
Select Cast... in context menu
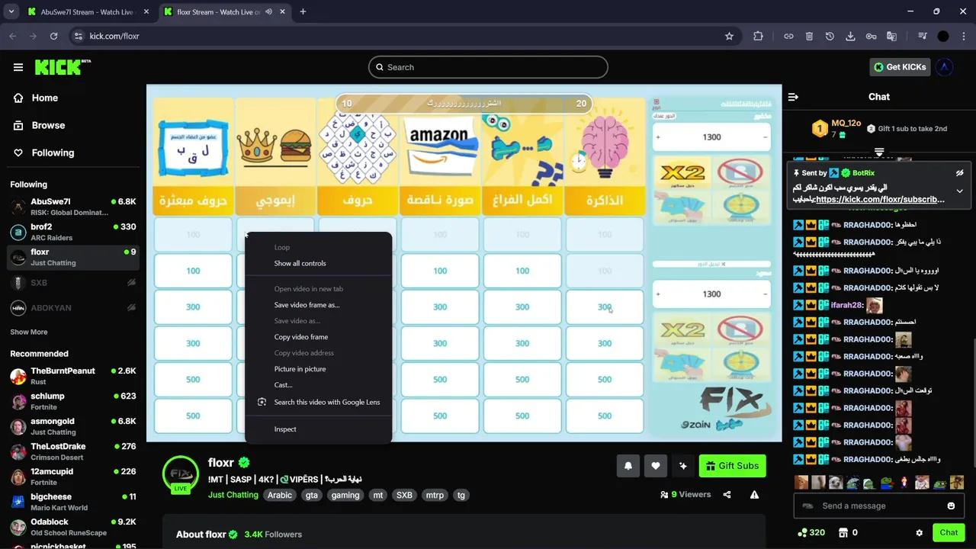tap(318, 385)
